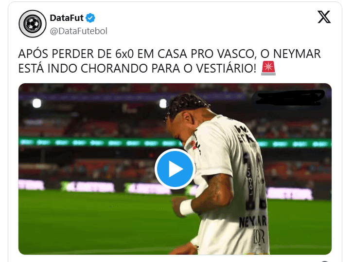353x262 pixels.
Task: Click the DataFut soccer ball avatar
Action: coord(33,24)
